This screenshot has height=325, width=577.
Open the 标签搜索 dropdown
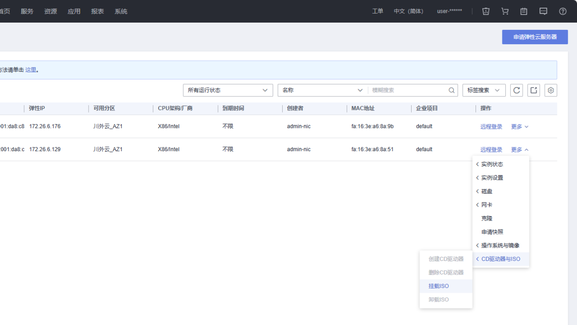pos(484,90)
